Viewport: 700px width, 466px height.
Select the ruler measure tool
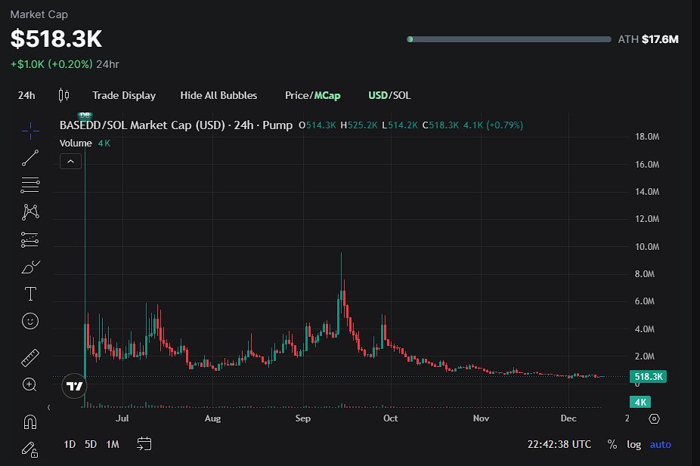[x=30, y=358]
